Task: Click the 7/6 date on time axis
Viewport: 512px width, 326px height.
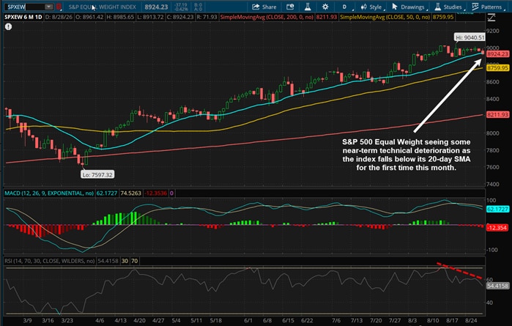Action: pyautogui.click(x=336, y=320)
